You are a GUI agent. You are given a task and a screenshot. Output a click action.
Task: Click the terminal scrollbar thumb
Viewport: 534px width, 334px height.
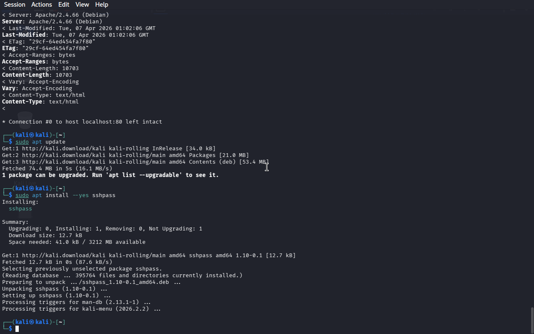[532, 319]
